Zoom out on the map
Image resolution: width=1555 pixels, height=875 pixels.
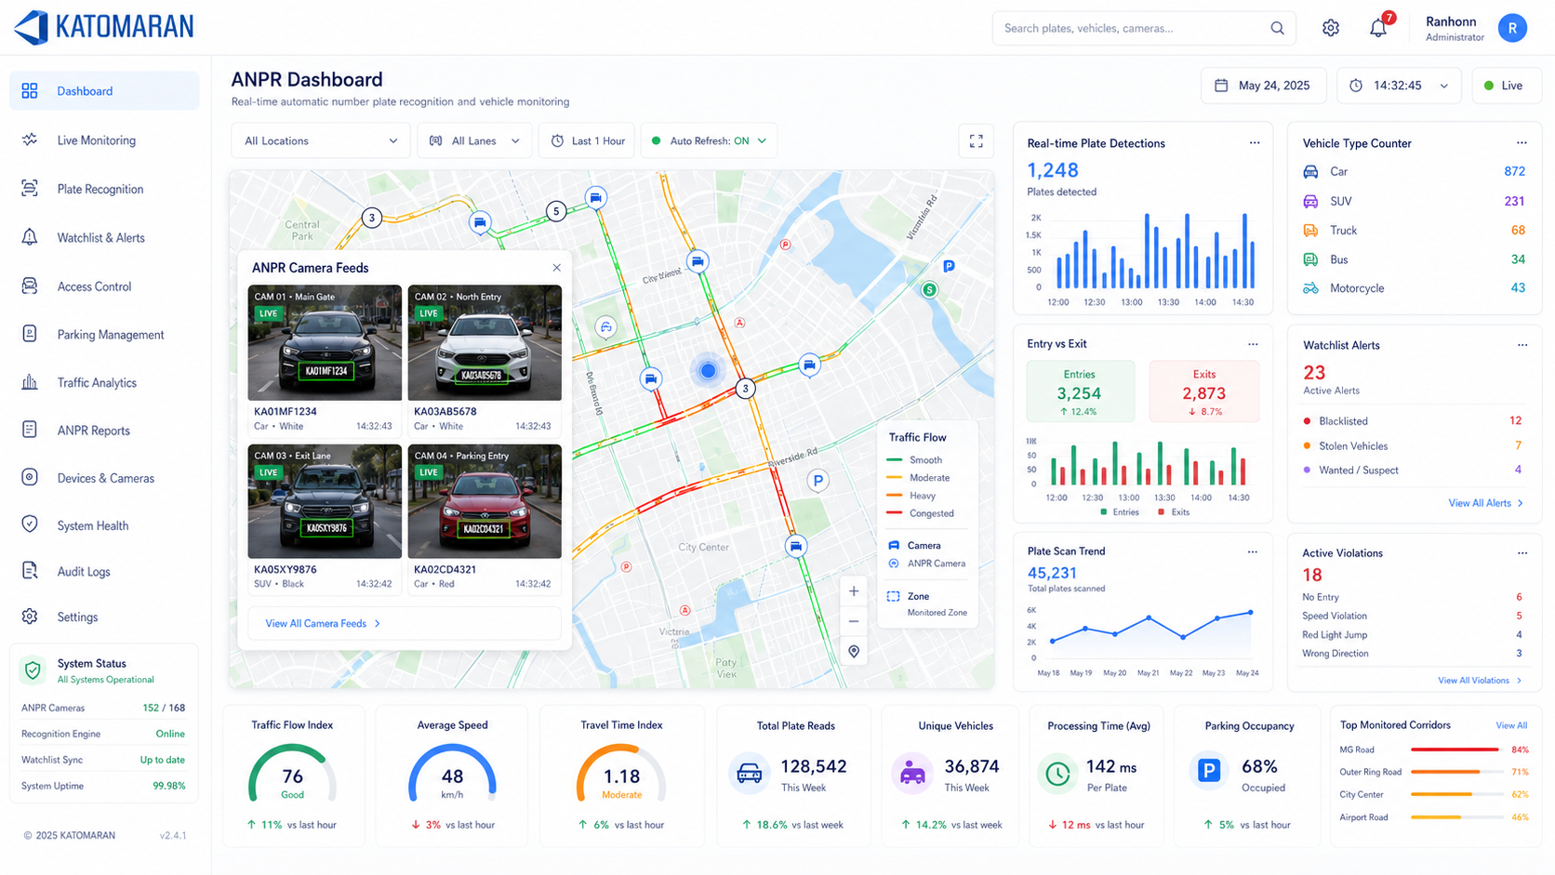(x=854, y=621)
